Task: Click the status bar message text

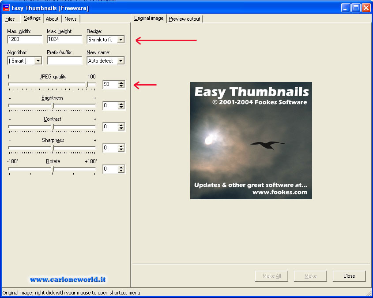Action: click(71, 293)
